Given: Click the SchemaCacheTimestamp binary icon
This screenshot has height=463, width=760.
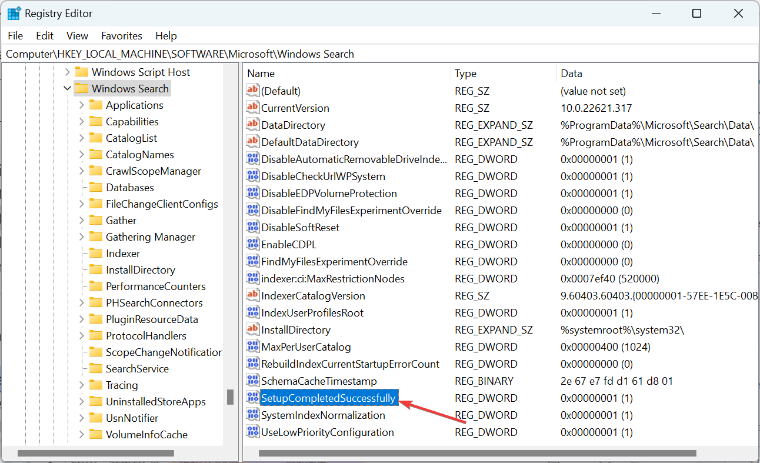Looking at the screenshot, I should click(x=253, y=381).
